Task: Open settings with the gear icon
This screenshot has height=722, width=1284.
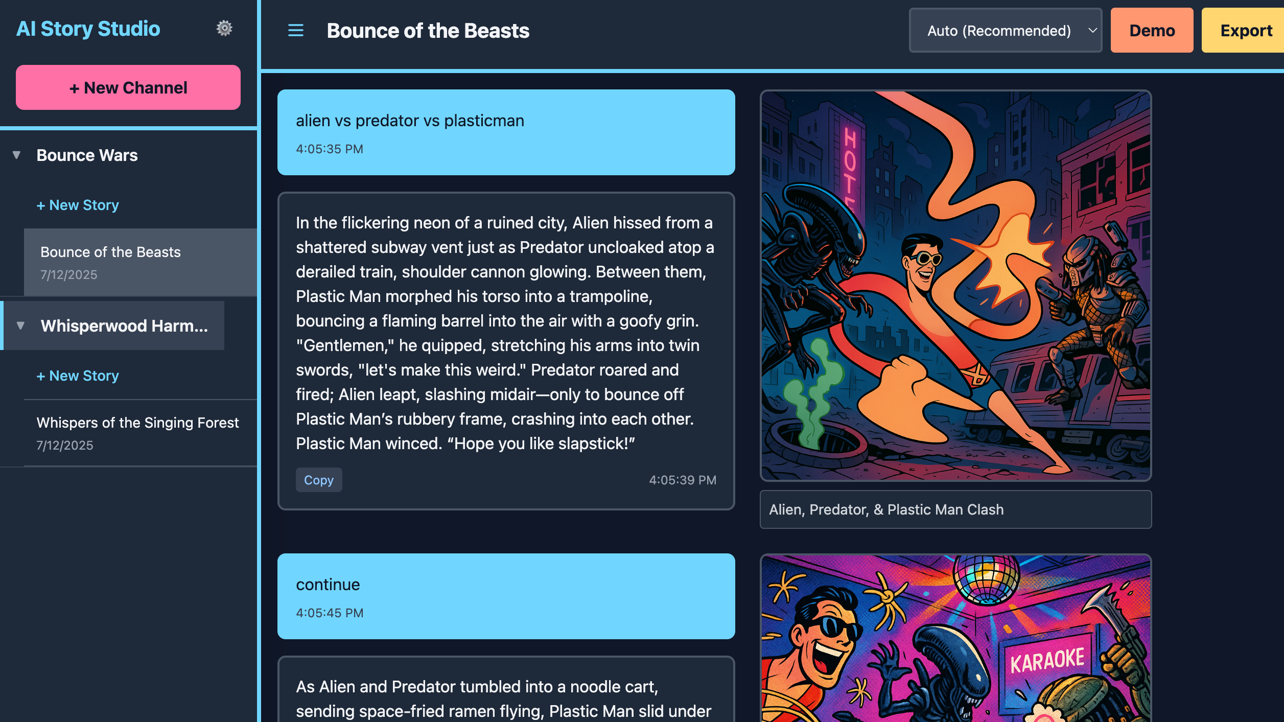Action: point(224,29)
